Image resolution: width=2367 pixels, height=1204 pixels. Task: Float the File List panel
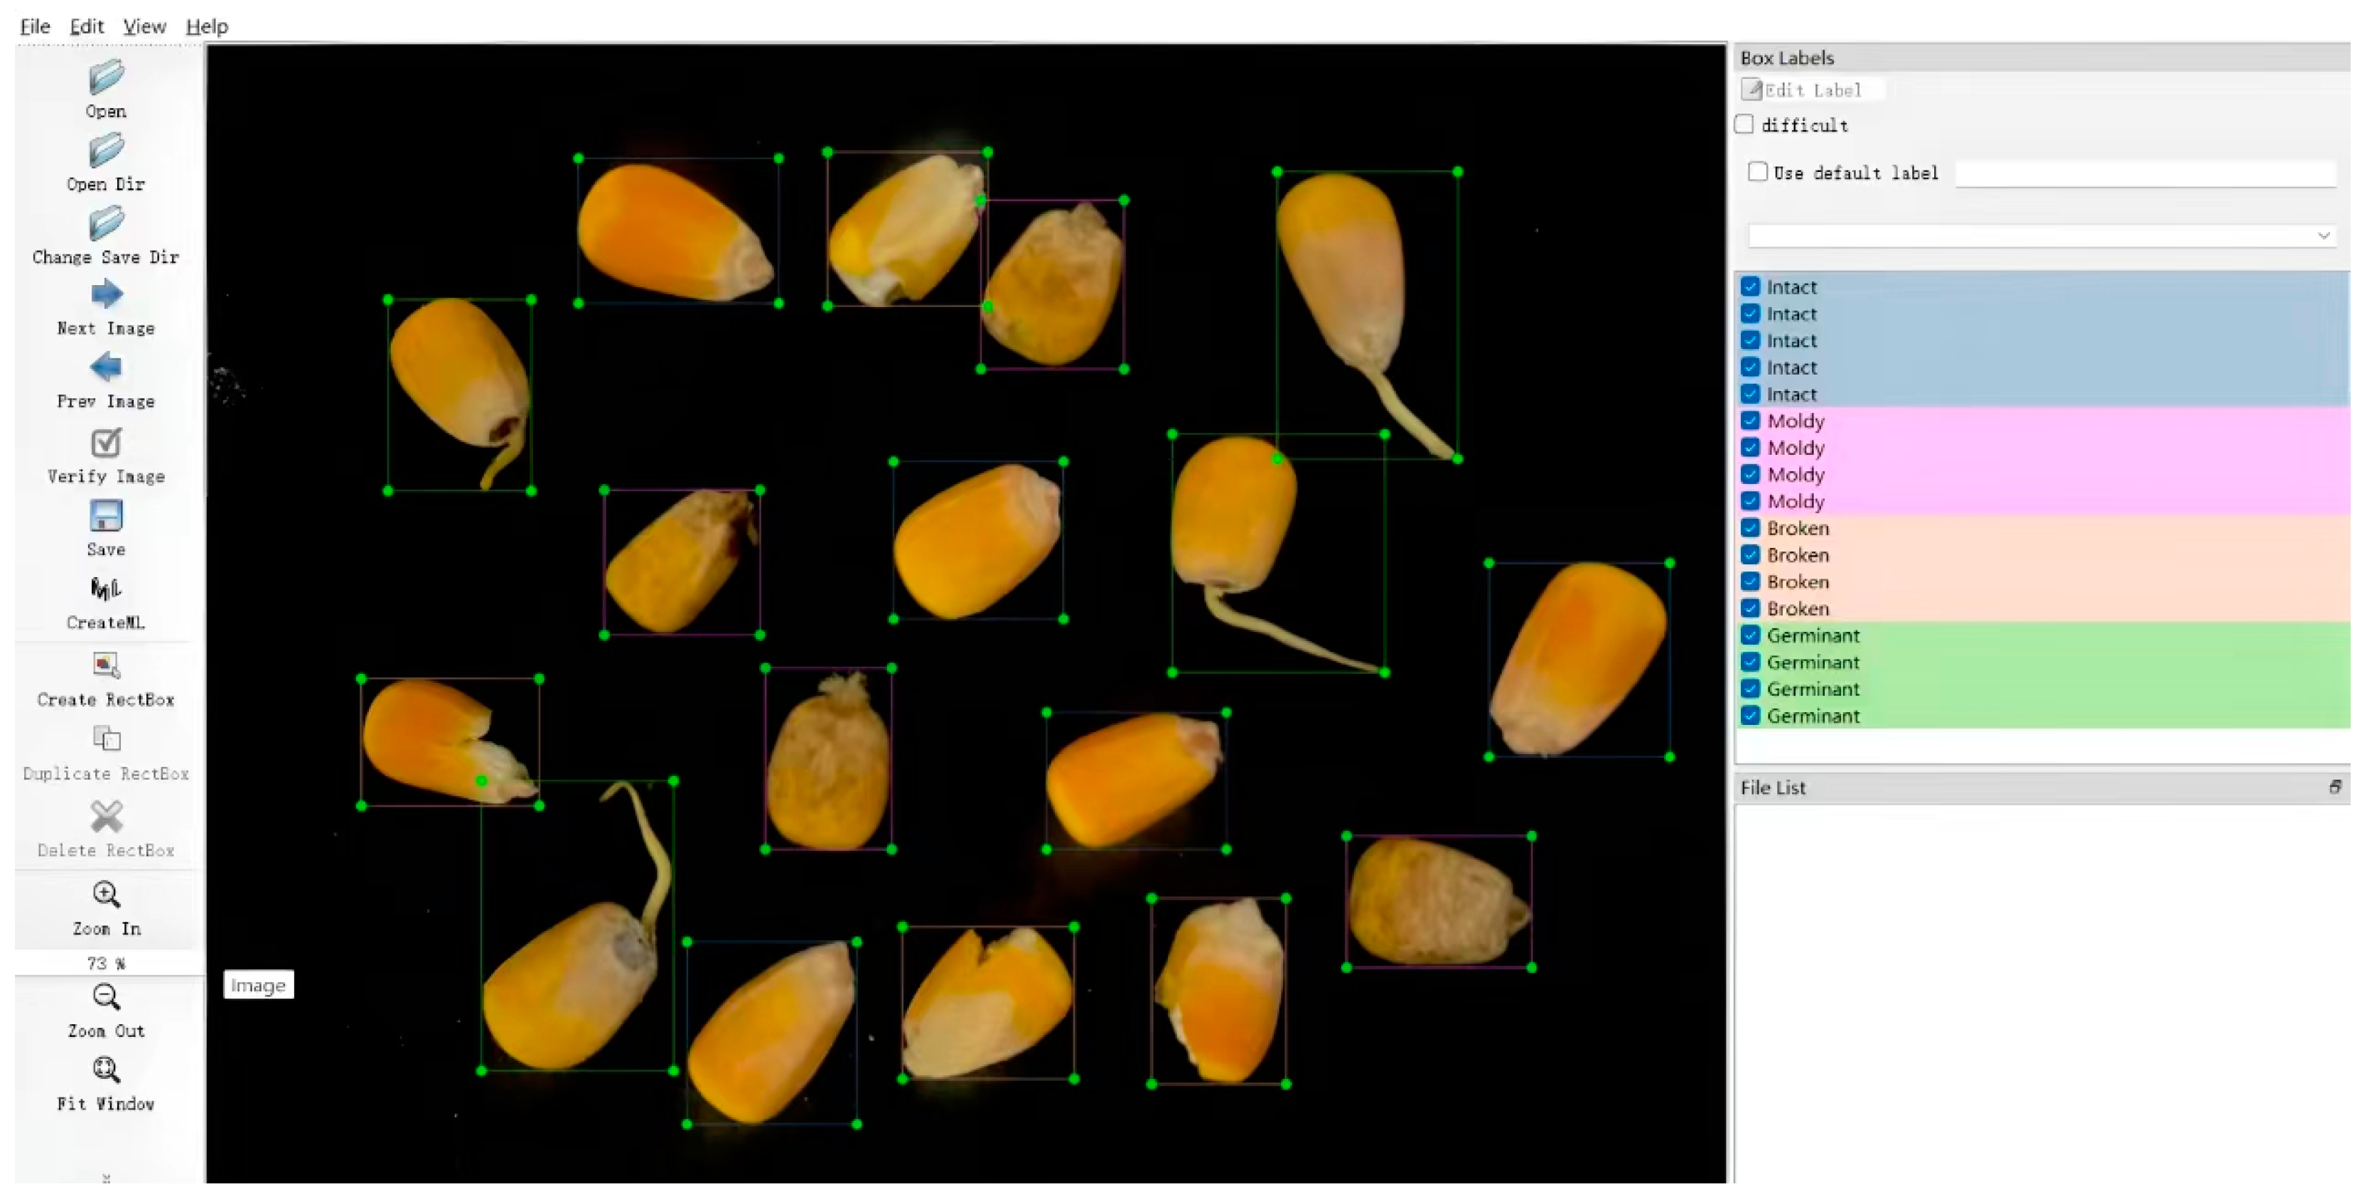[x=2335, y=787]
